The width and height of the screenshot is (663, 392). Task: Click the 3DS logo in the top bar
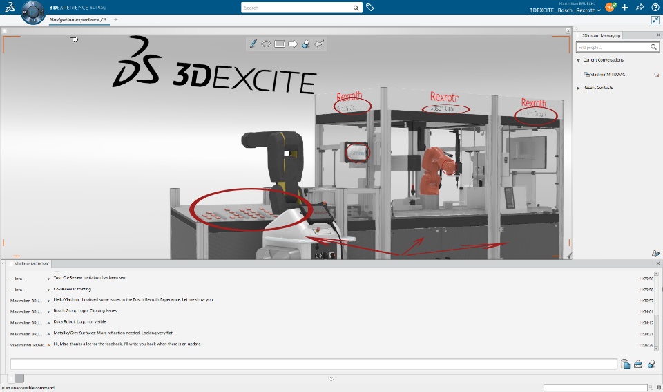pyautogui.click(x=10, y=7)
